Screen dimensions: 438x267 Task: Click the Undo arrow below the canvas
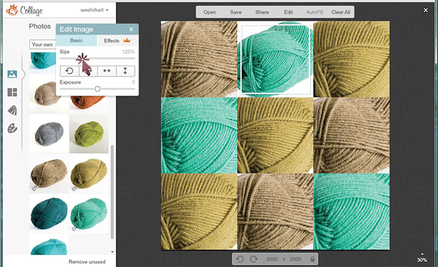240,259
